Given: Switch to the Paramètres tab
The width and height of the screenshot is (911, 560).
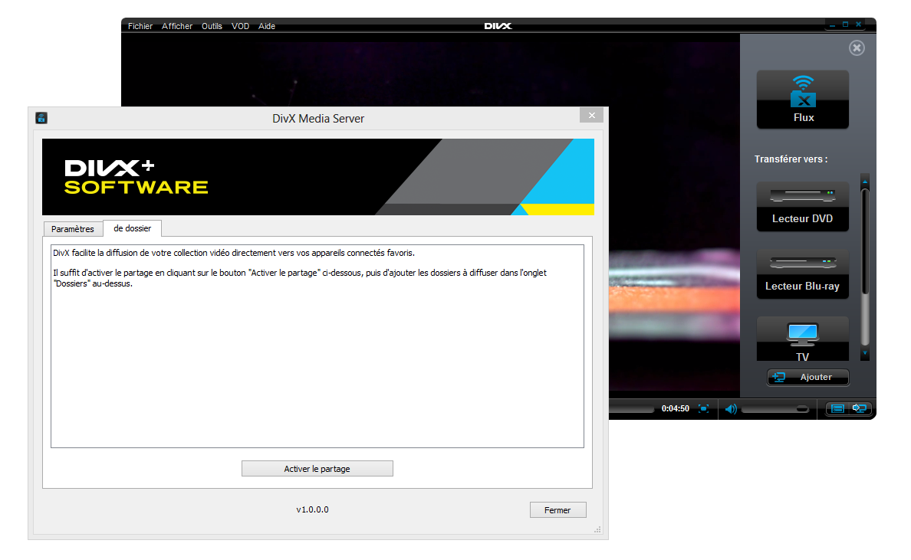Looking at the screenshot, I should tap(73, 228).
